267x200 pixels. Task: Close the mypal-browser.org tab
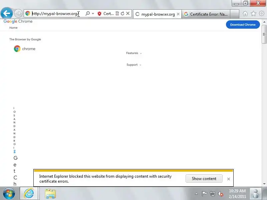tap(178, 14)
